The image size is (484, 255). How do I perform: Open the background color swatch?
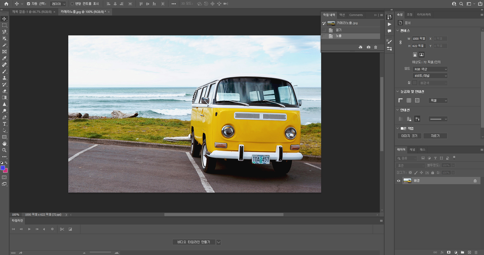6,171
